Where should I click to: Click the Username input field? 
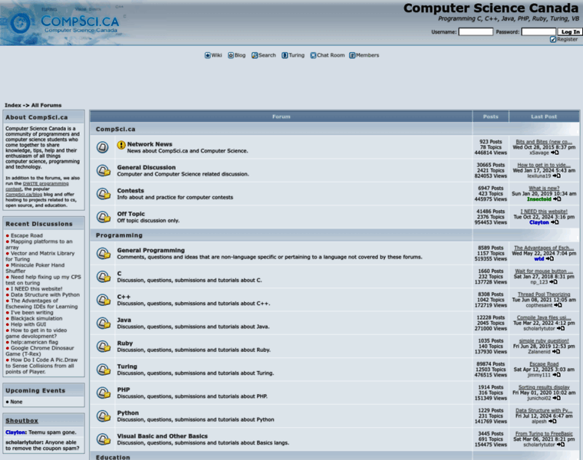pyautogui.click(x=476, y=32)
